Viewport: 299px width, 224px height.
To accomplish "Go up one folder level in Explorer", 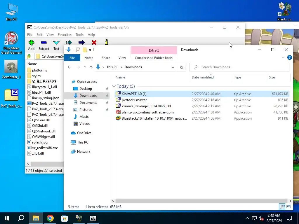I will (x=91, y=67).
